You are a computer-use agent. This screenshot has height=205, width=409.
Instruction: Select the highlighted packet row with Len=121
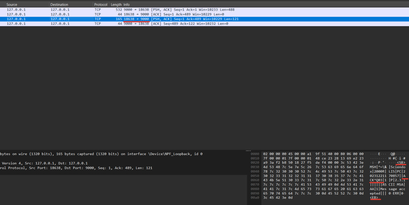204,19
